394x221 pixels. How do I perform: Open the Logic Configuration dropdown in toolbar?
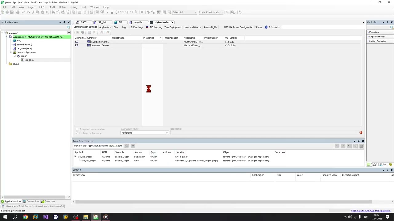pos(222,12)
